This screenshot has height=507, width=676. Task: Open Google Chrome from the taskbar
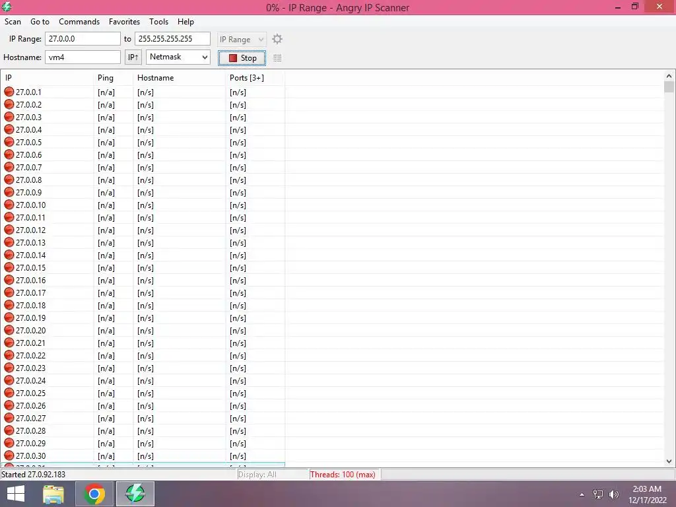(x=94, y=494)
